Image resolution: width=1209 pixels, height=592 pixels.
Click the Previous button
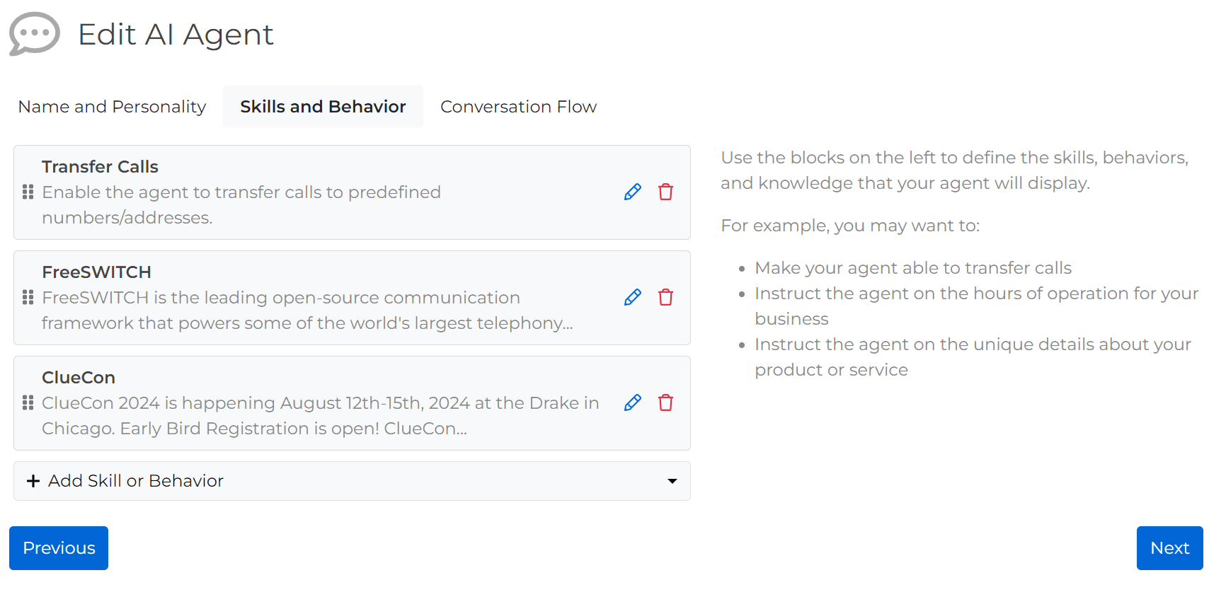click(59, 548)
